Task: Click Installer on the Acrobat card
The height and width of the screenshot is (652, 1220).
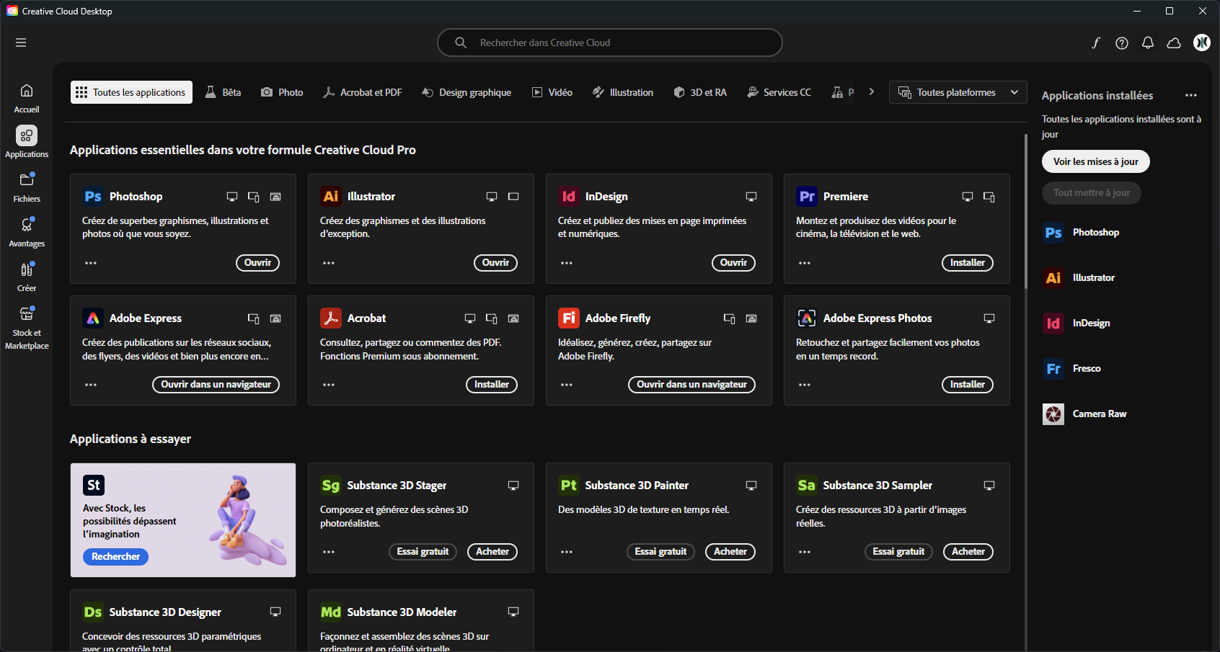Action: pos(492,385)
